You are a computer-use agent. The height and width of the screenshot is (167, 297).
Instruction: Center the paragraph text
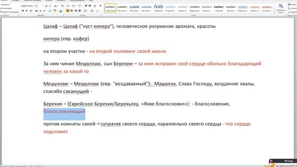click(x=71, y=11)
